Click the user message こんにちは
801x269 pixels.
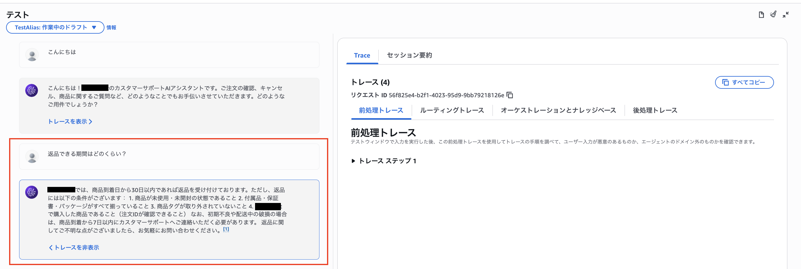pos(62,52)
